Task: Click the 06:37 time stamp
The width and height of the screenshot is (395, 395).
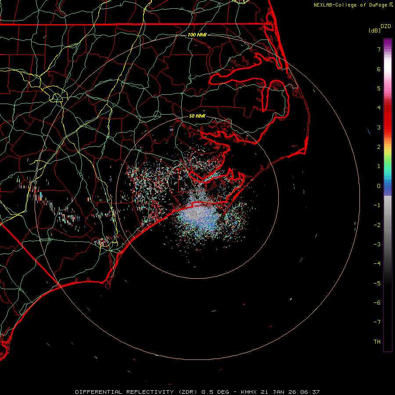Action: click(310, 392)
